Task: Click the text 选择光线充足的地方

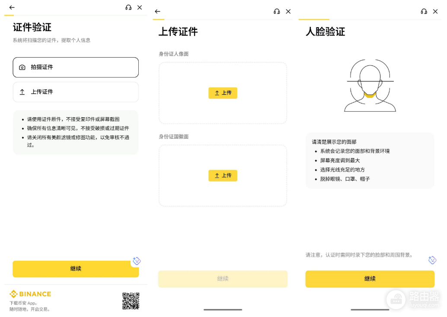Action: (x=342, y=170)
